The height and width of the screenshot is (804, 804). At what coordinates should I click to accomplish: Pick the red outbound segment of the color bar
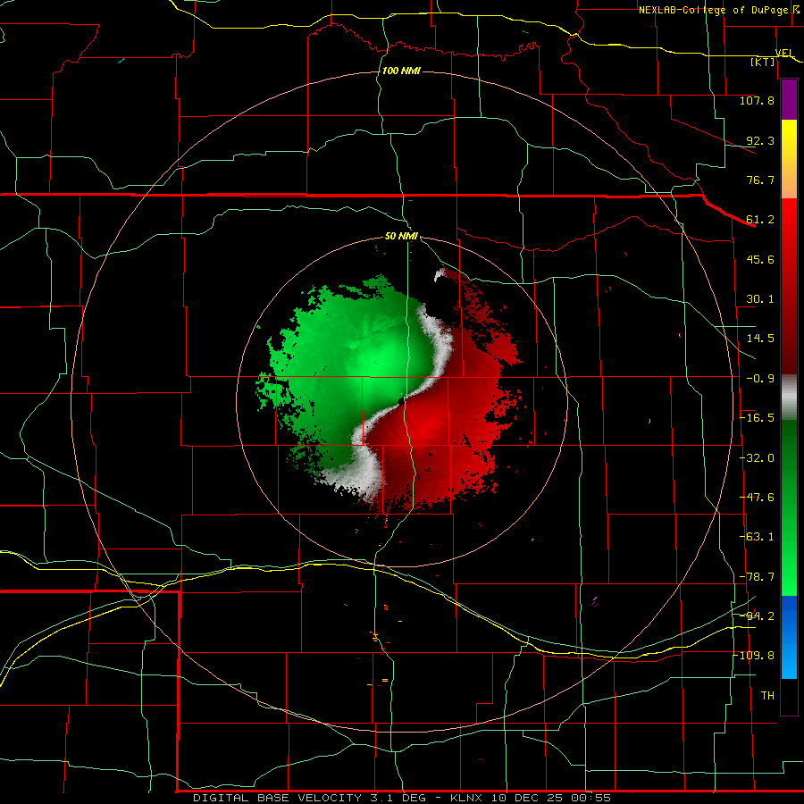click(789, 286)
